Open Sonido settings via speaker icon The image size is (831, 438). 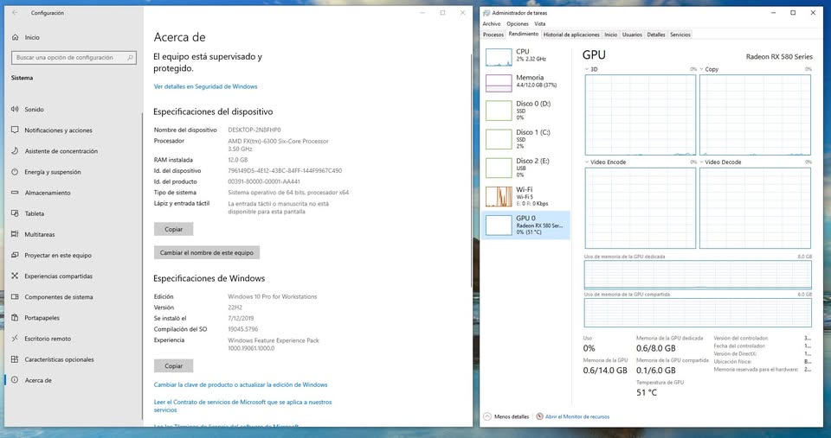point(15,109)
